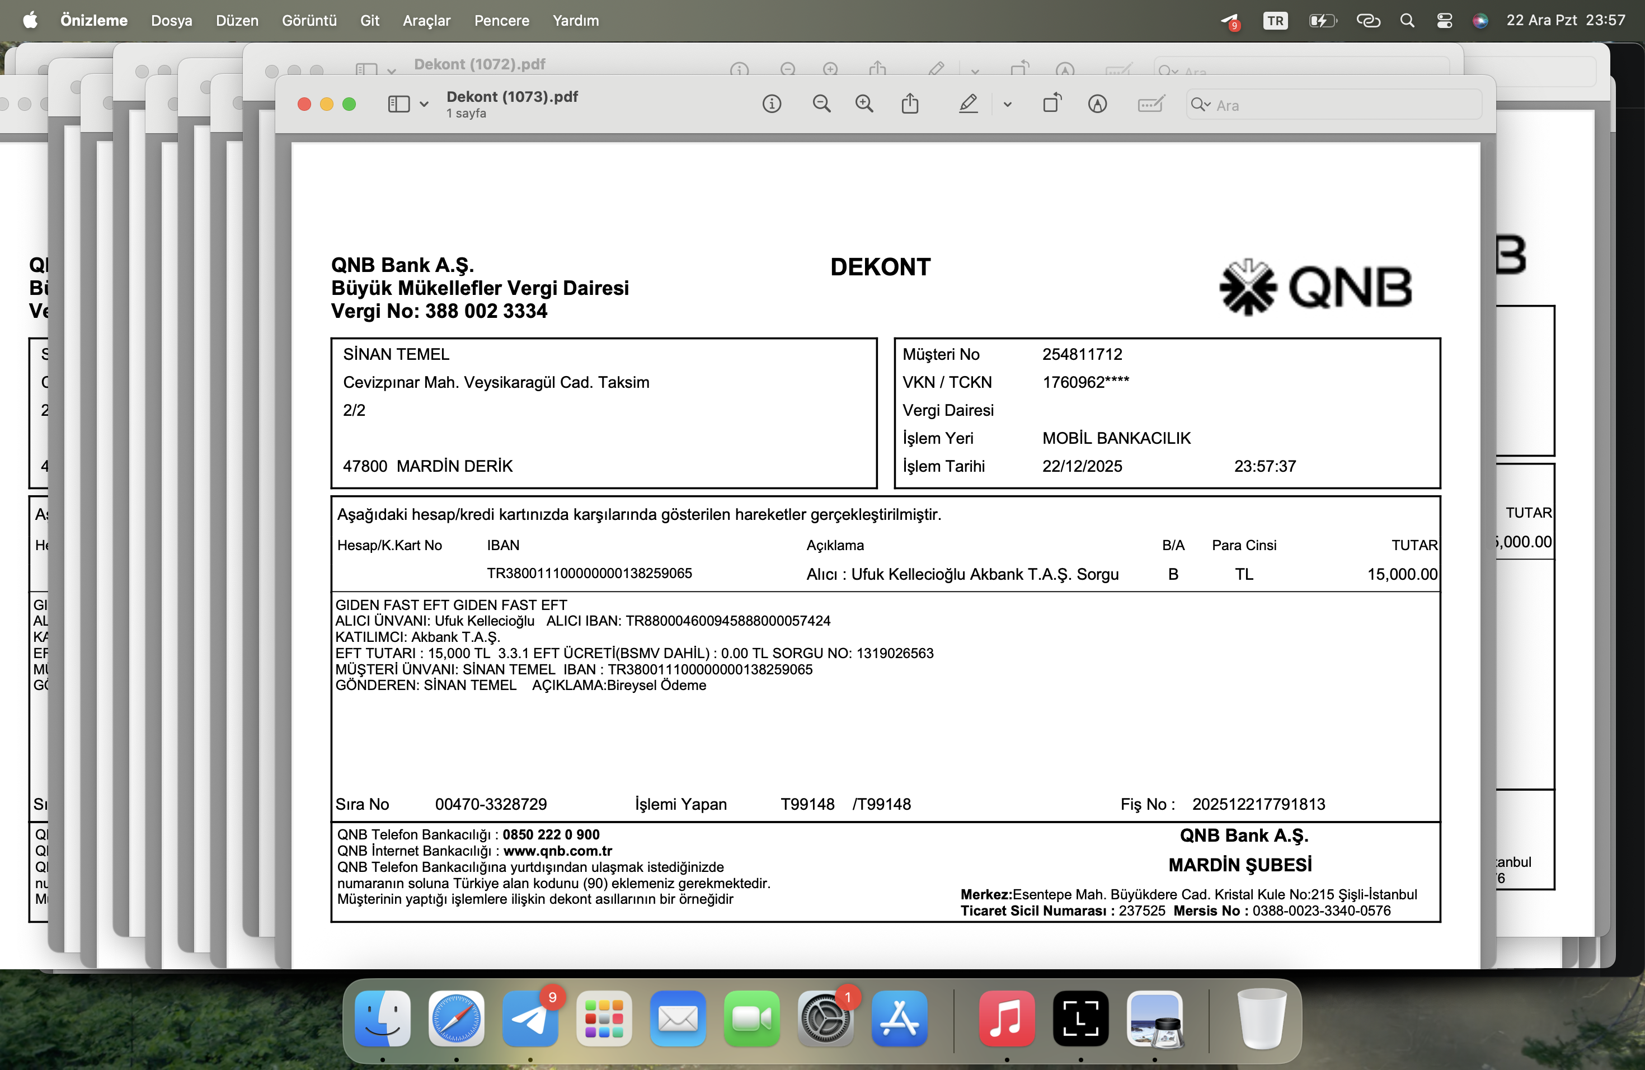The height and width of the screenshot is (1070, 1645).
Task: Click the transaction time 23:57:37
Action: click(x=1265, y=466)
